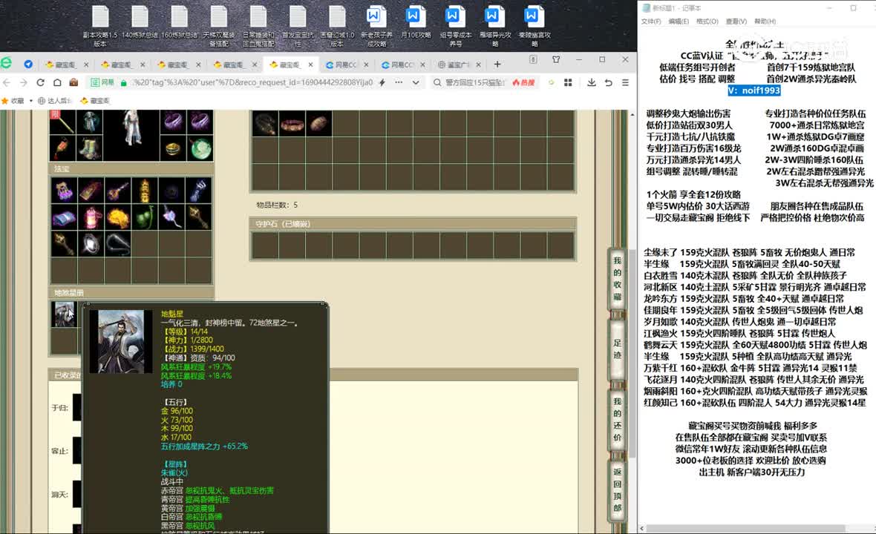Click the 360 browser logo
Viewport: 876px width, 534px height.
[6, 63]
